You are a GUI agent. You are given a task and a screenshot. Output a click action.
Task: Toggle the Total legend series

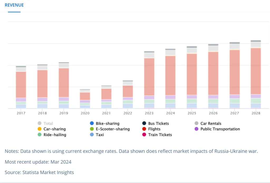coord(48,123)
